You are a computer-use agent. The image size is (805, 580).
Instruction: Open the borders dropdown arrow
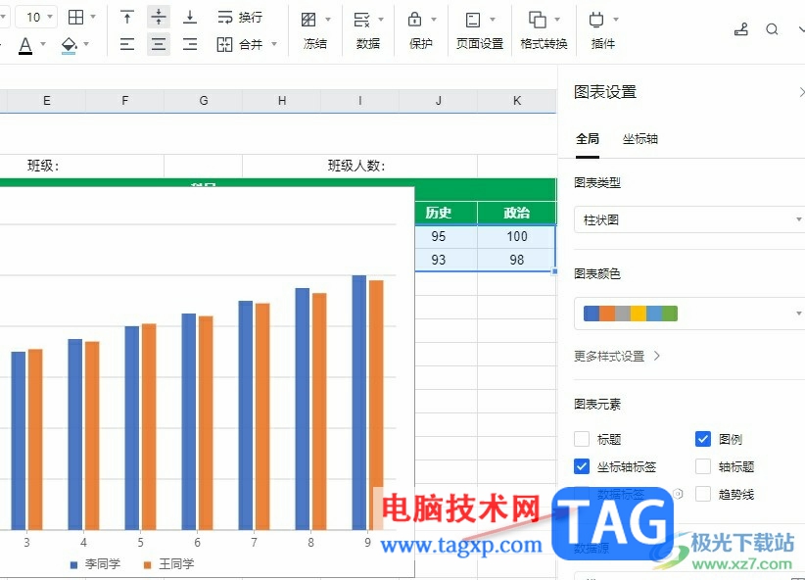pyautogui.click(x=93, y=17)
